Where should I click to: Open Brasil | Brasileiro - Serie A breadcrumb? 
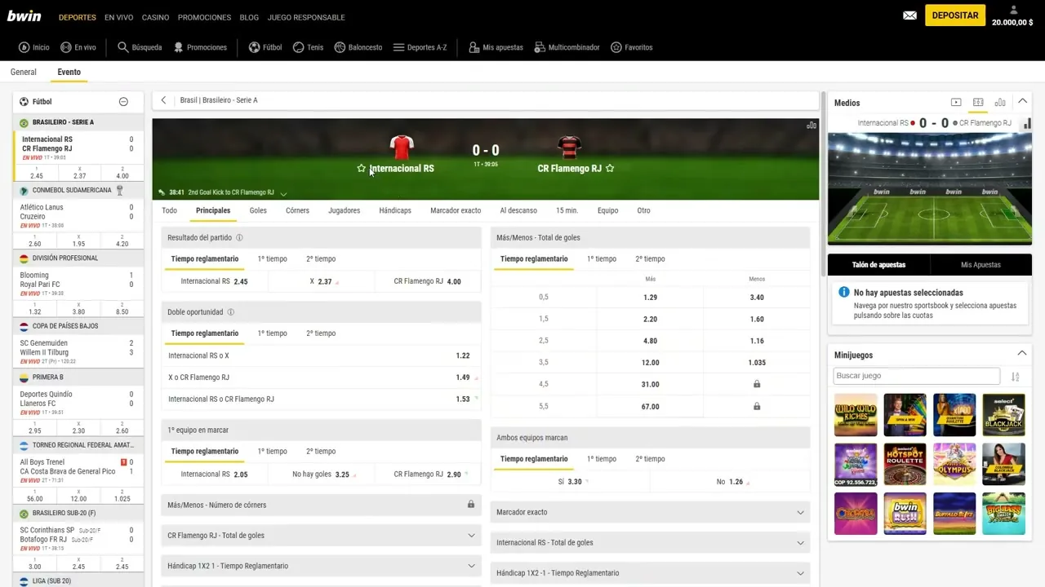point(219,100)
